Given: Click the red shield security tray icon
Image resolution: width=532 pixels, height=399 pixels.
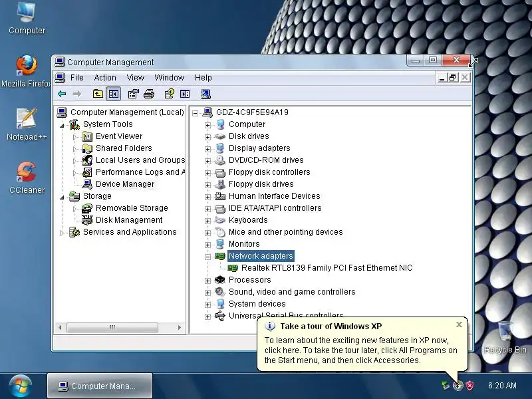Looking at the screenshot, I should click(469, 386).
